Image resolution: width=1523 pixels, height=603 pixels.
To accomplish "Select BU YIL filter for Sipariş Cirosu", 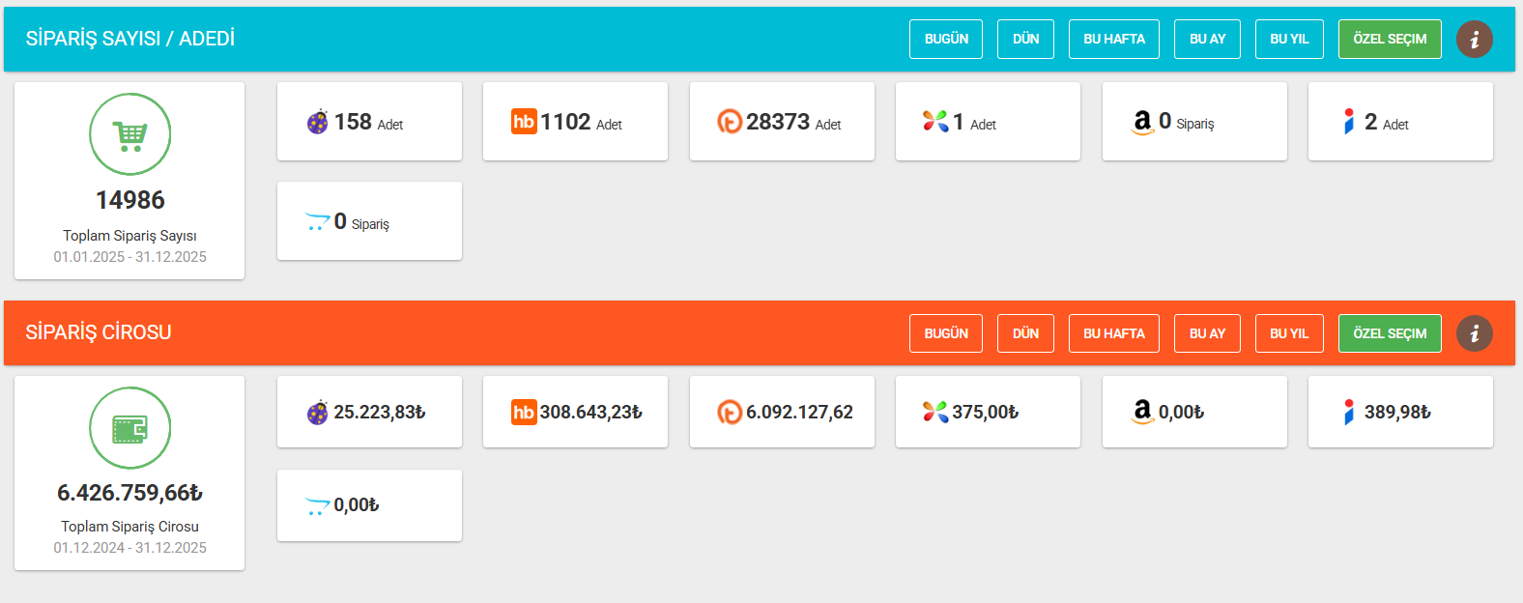I will [x=1288, y=333].
